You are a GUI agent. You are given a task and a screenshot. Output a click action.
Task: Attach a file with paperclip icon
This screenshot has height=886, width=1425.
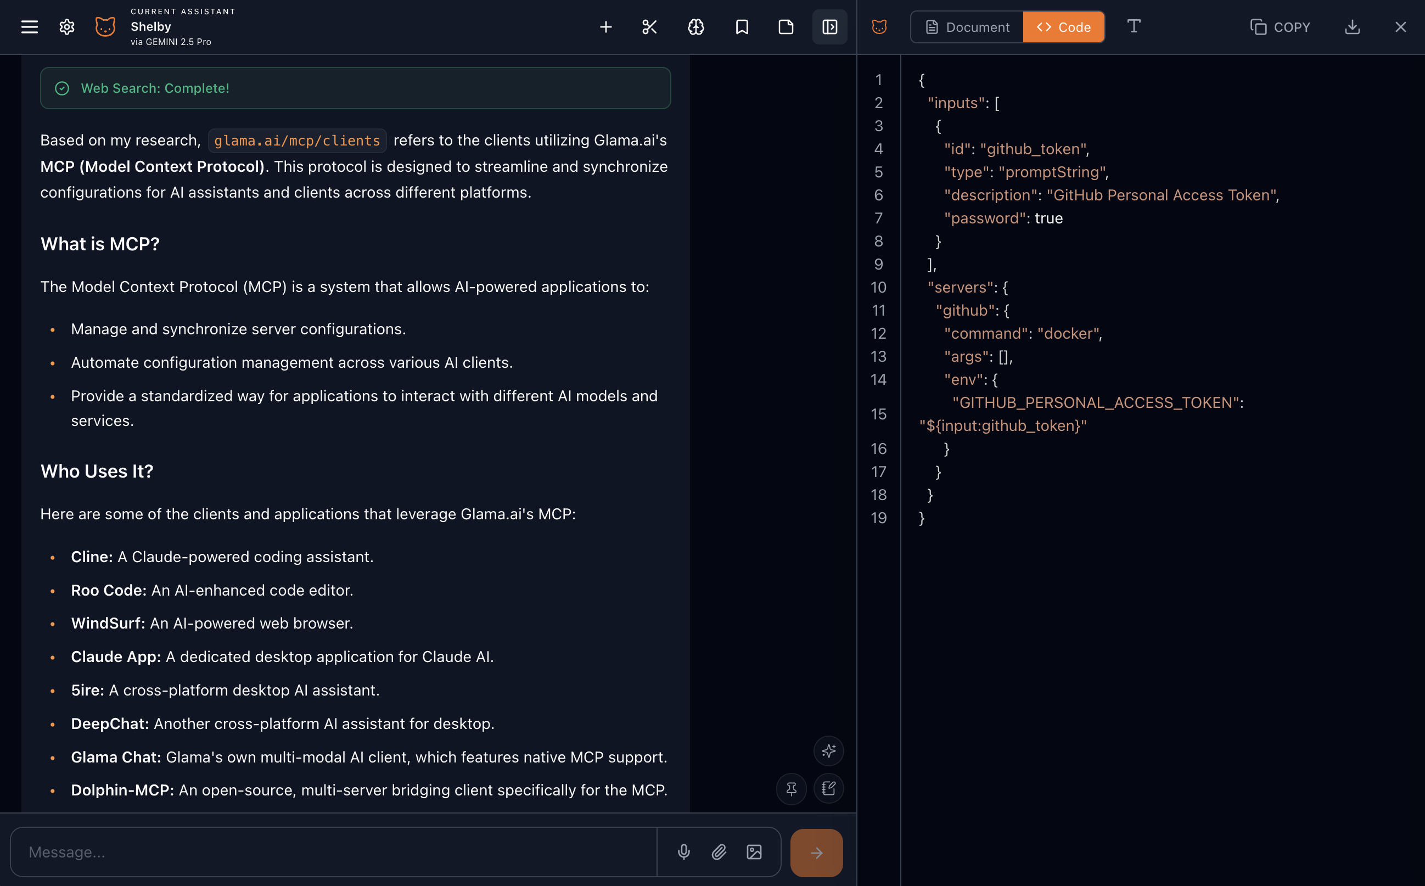pyautogui.click(x=719, y=852)
